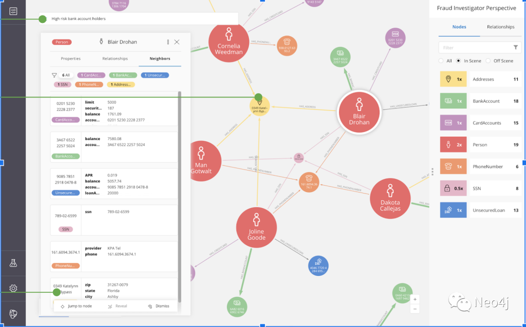Select the 3A67 6522 2257 5024 neighbor card

pyautogui.click(x=113, y=147)
